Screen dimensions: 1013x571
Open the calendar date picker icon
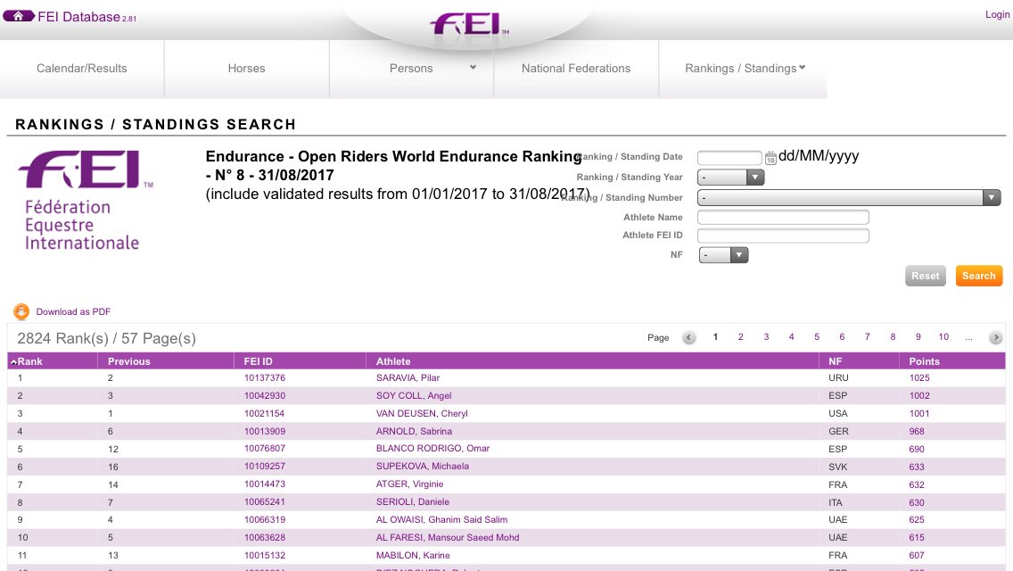(770, 157)
